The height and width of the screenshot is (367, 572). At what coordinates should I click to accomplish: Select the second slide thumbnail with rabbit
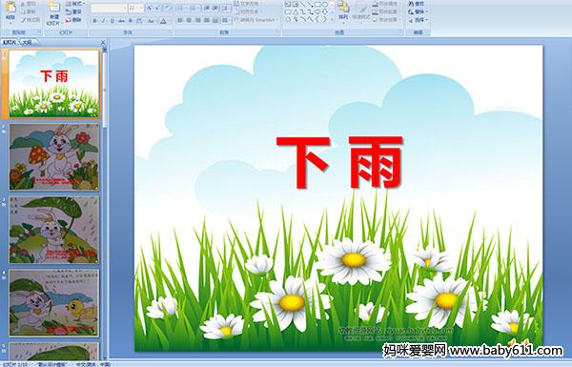54,157
